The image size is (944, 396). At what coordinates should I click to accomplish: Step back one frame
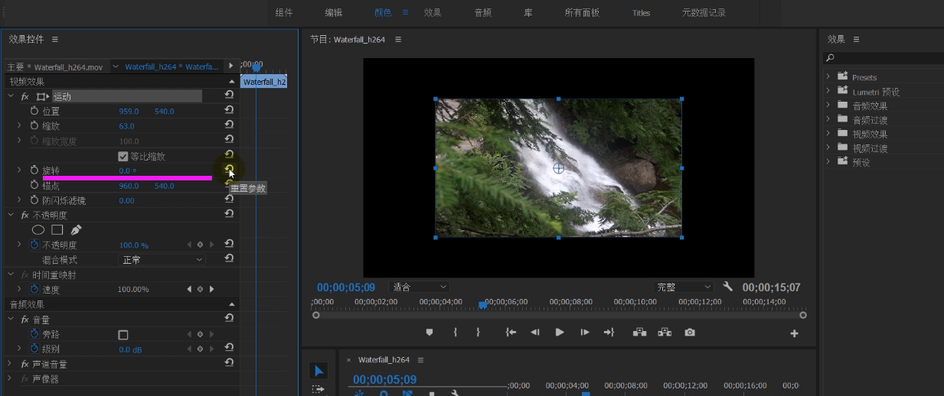pyautogui.click(x=535, y=333)
